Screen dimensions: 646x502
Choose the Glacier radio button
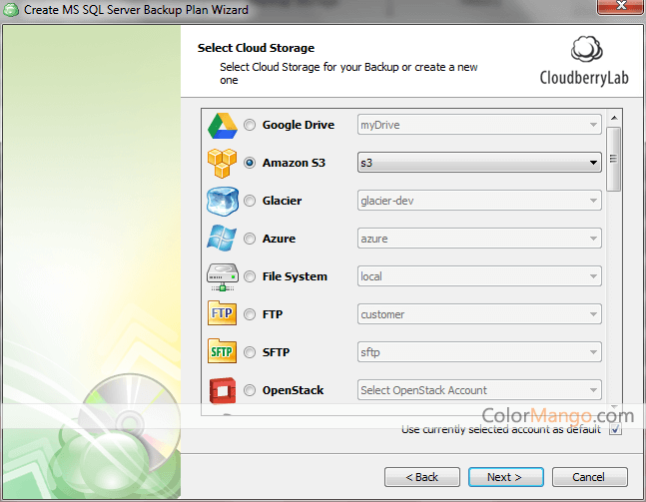point(250,201)
